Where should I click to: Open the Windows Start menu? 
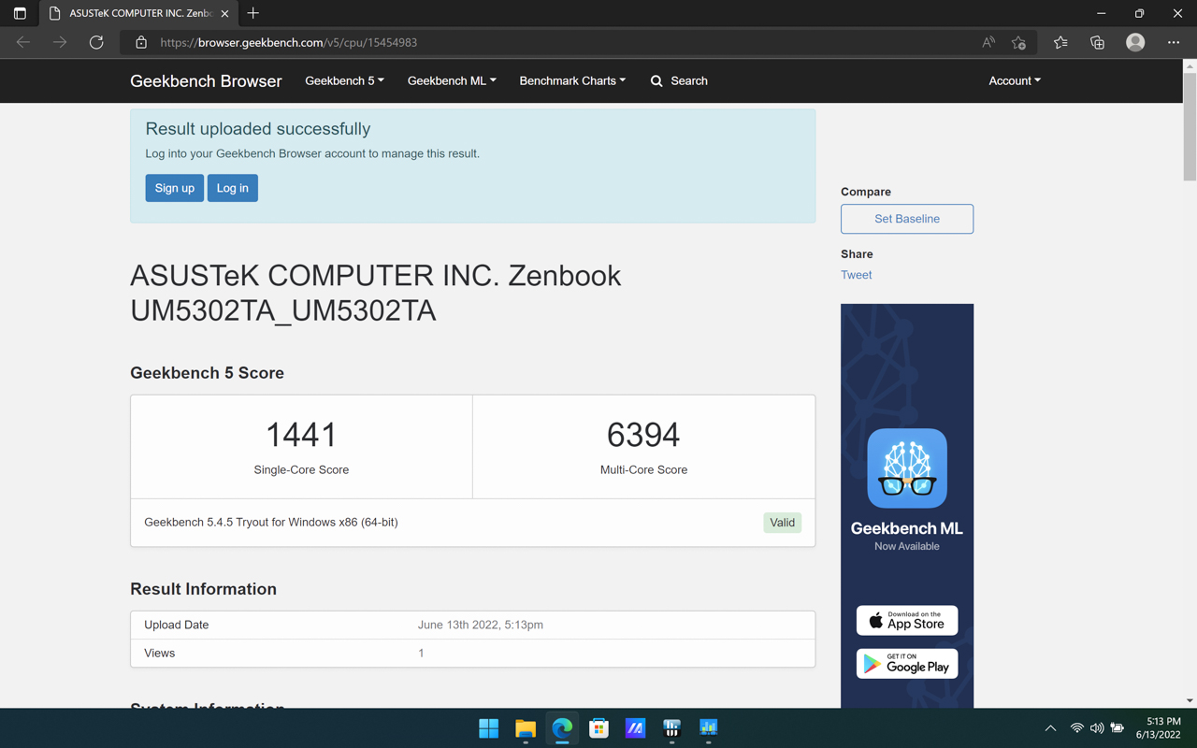(488, 727)
